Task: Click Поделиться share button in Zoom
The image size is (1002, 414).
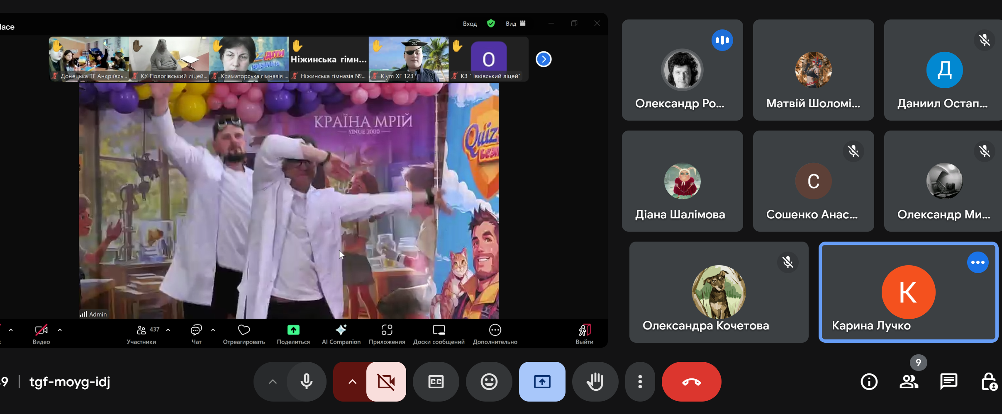Action: [x=293, y=334]
